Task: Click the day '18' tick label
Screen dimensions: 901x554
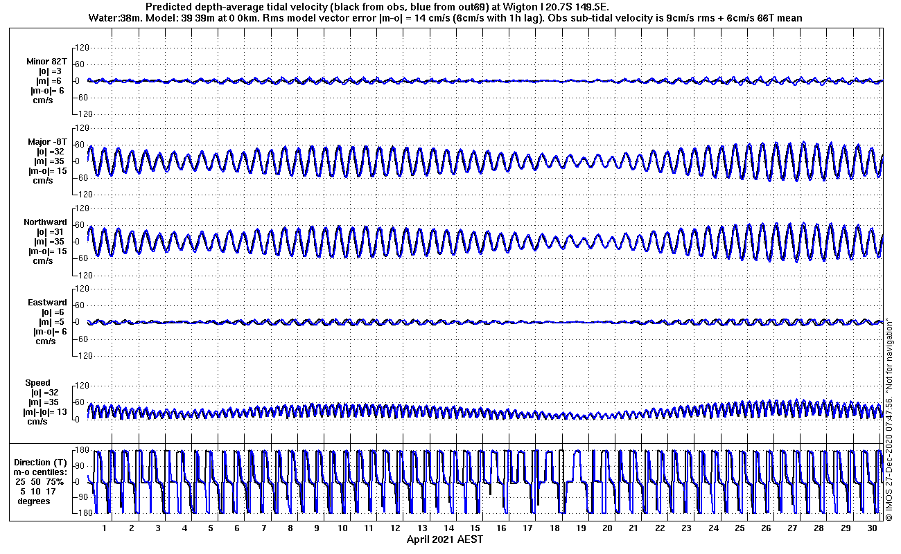Action: [x=554, y=528]
